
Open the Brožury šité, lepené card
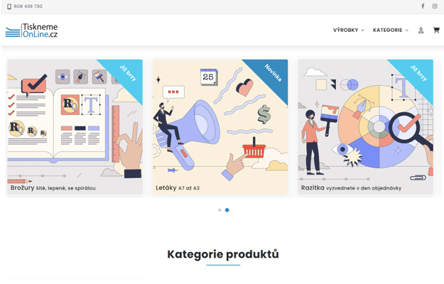tap(75, 126)
